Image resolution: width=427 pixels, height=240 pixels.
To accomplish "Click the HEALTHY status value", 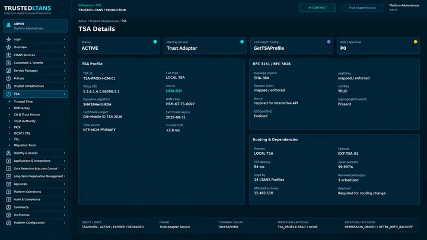I will tap(174, 91).
